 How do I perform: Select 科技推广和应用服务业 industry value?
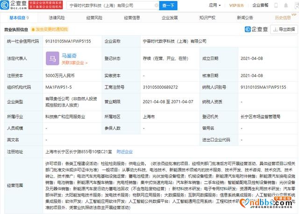tap(65, 117)
